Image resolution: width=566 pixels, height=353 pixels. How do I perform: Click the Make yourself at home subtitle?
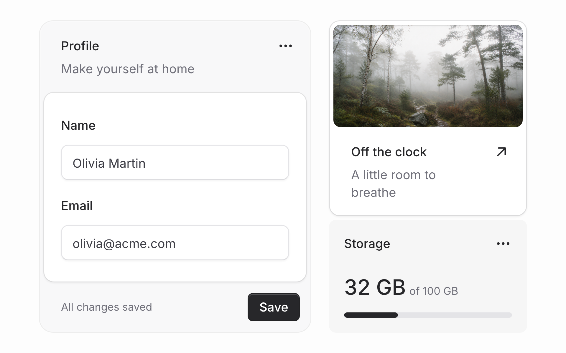(x=128, y=69)
